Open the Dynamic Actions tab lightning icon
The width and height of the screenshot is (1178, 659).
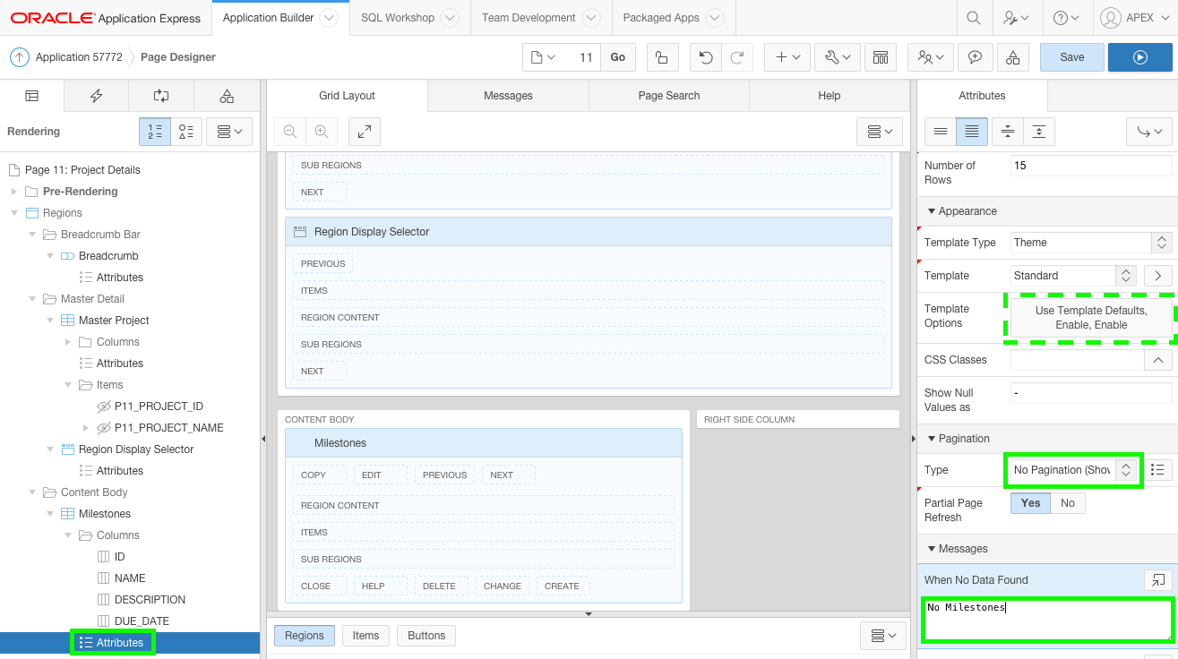(x=96, y=96)
